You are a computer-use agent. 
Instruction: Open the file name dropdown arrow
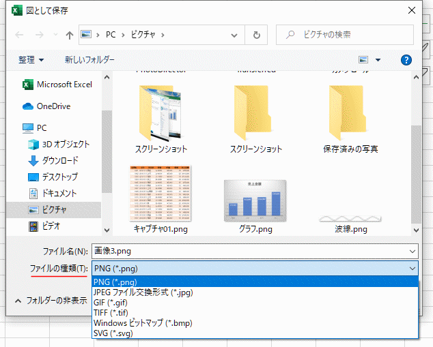(x=413, y=252)
